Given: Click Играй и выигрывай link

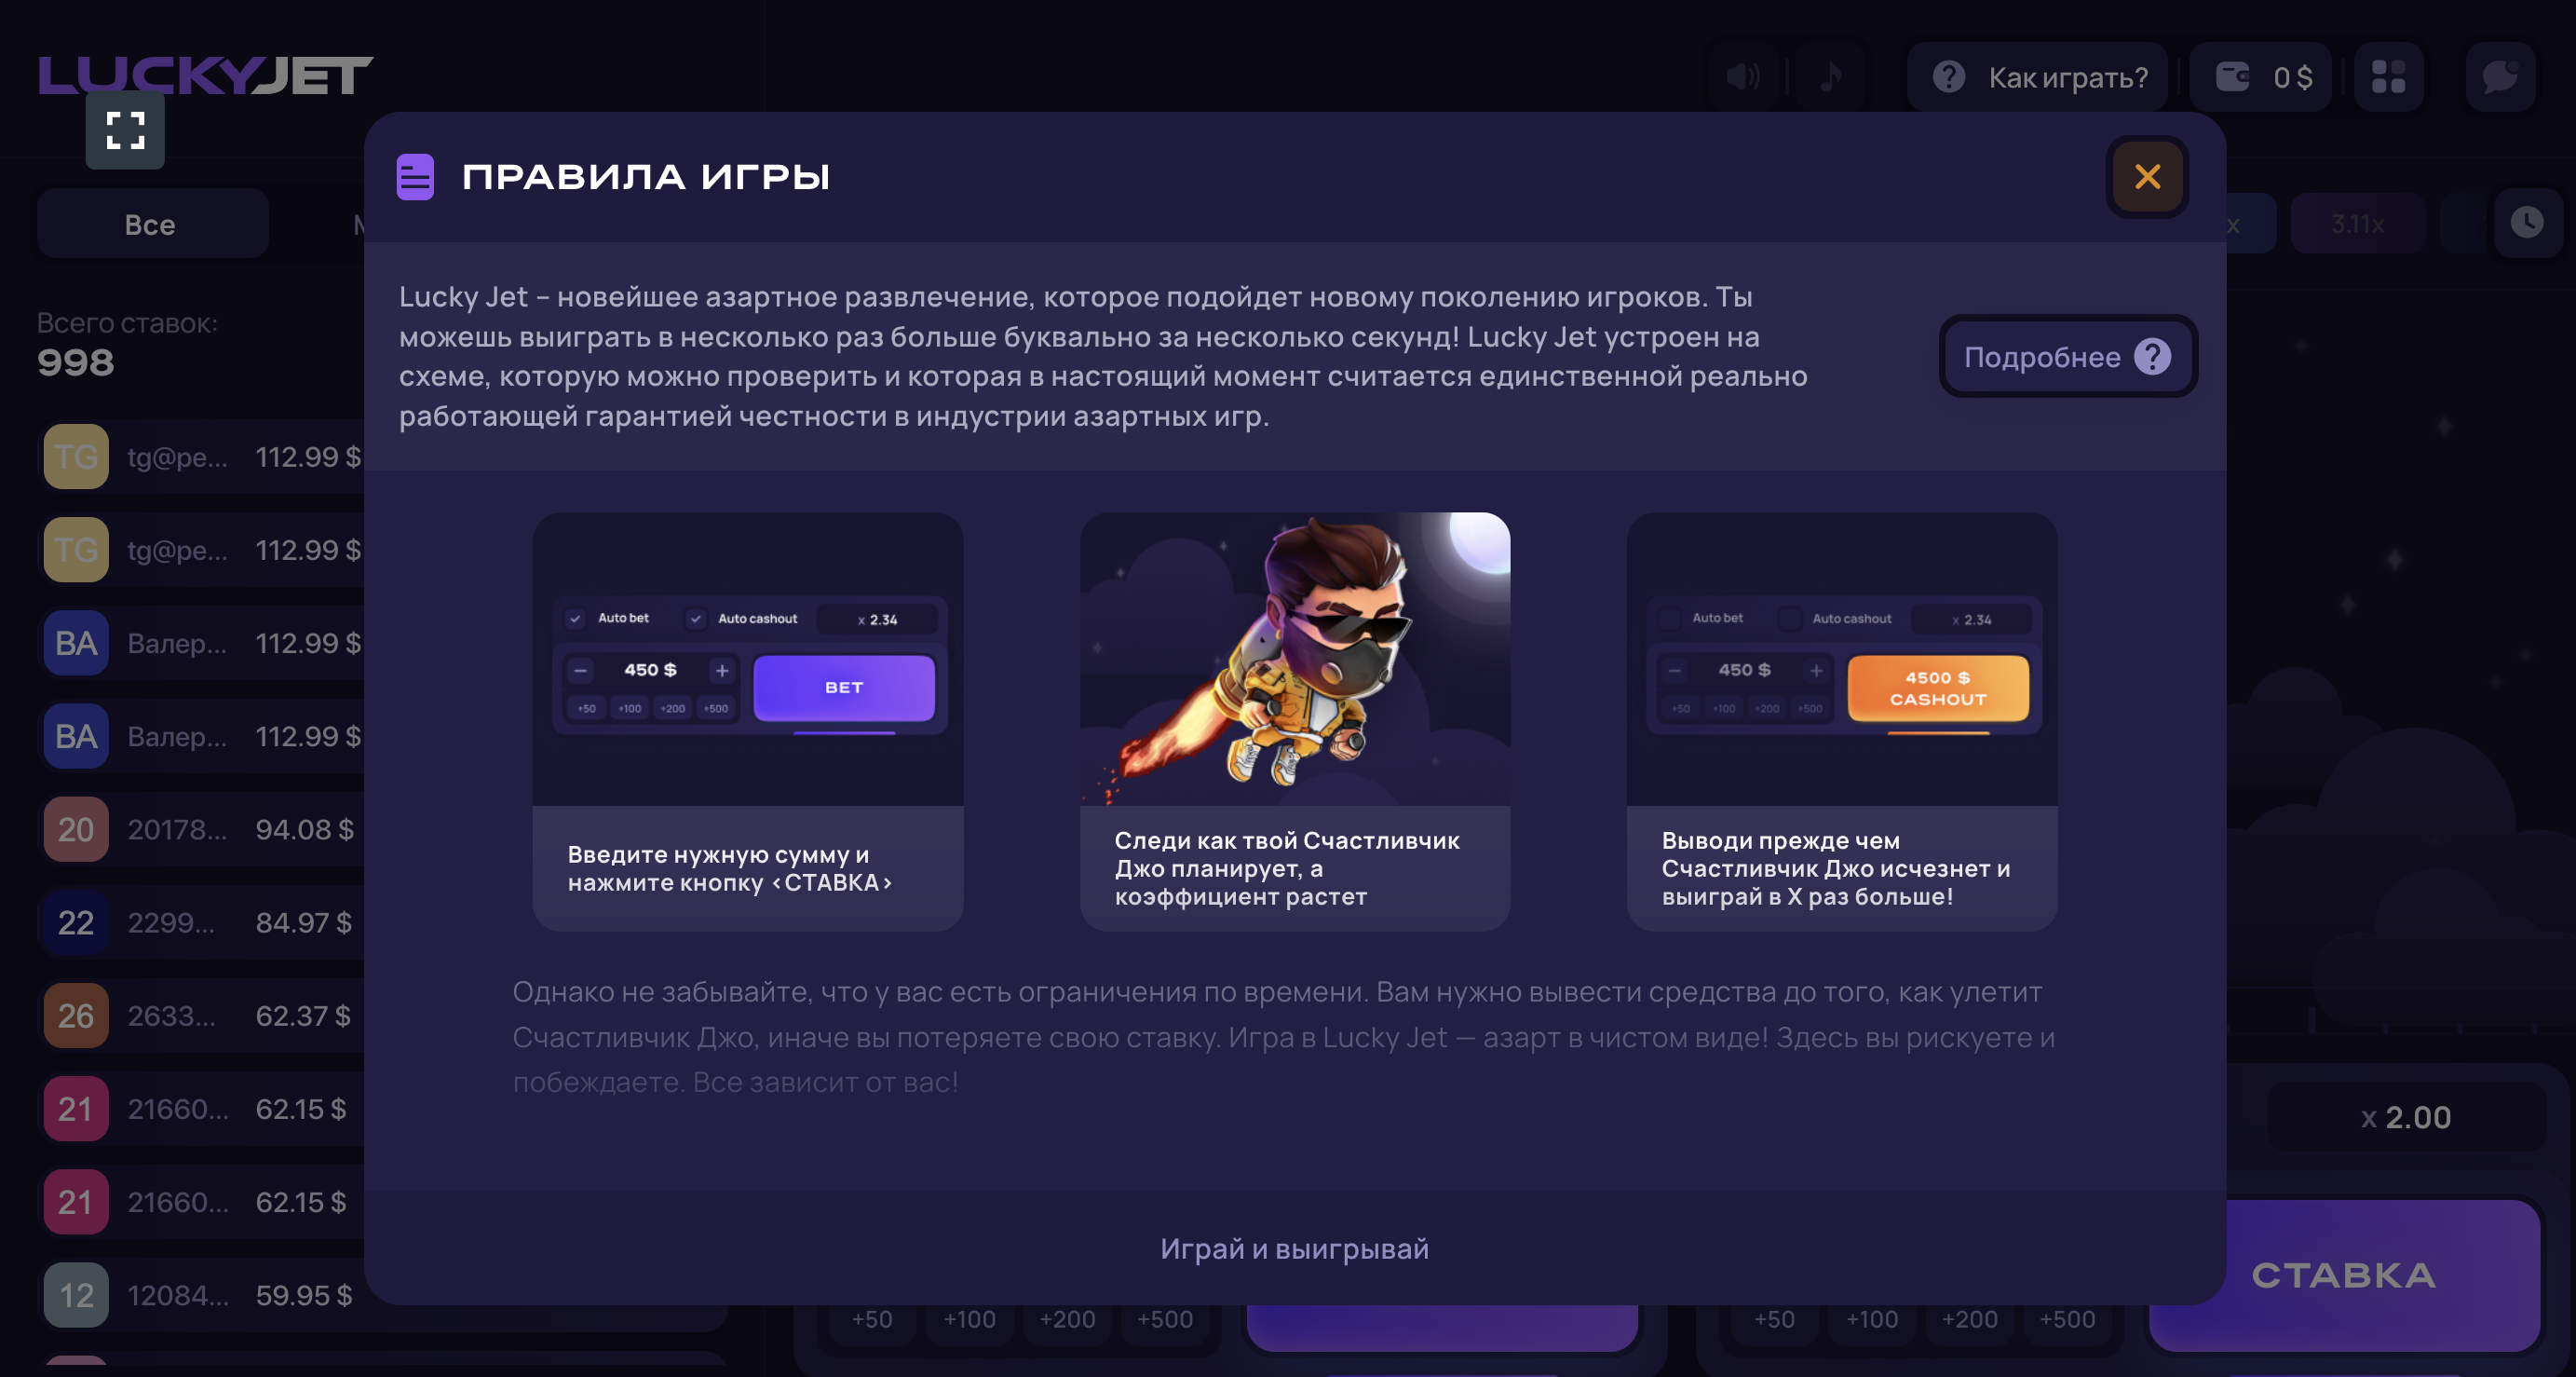Looking at the screenshot, I should coord(1294,1249).
